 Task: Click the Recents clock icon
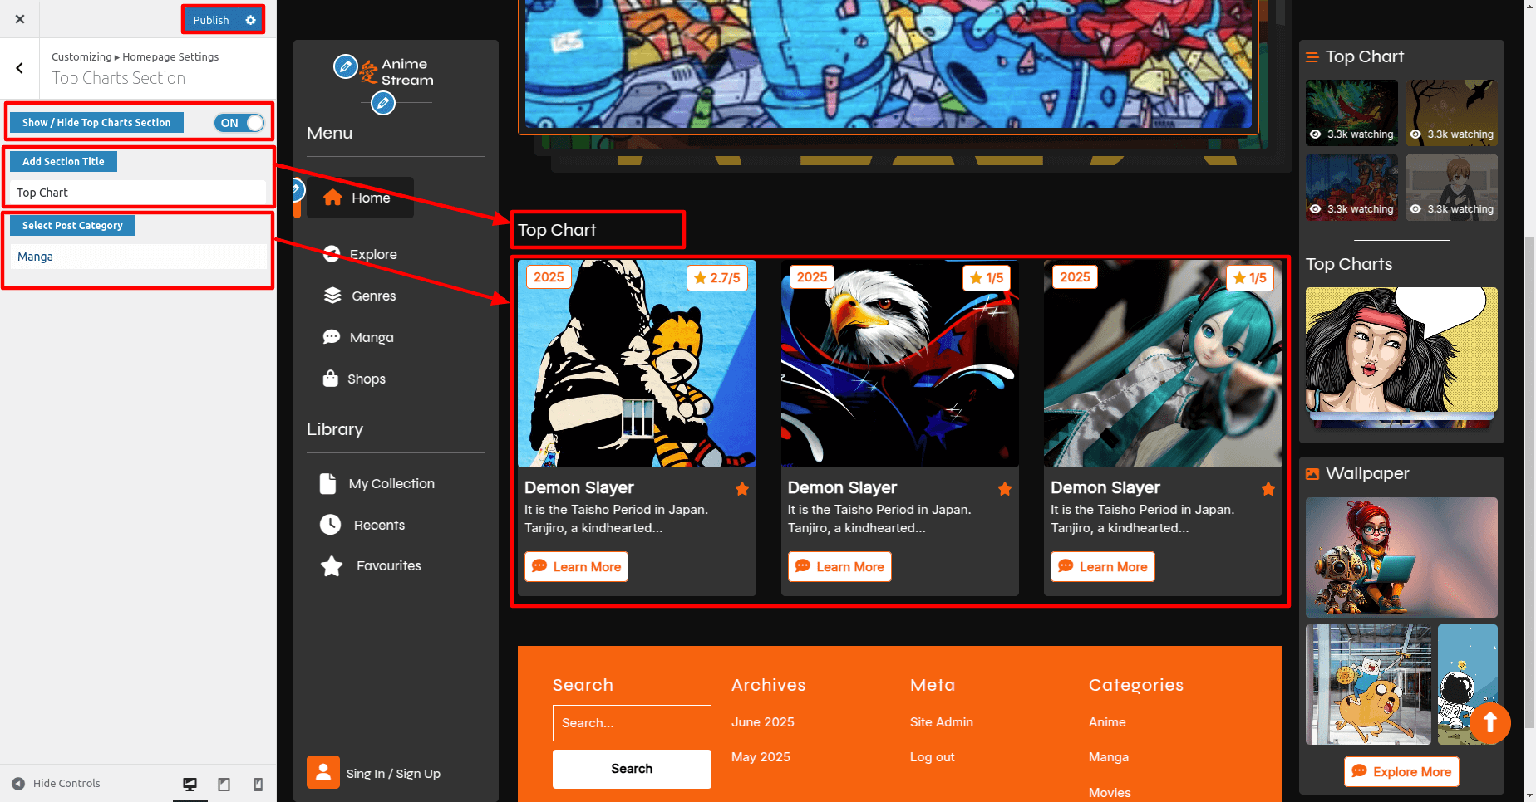click(331, 525)
